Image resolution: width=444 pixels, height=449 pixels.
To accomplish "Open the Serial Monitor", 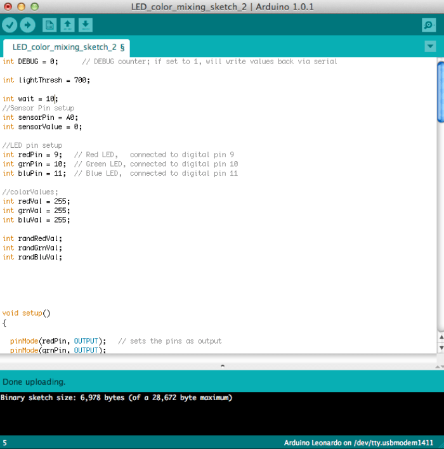I will point(429,25).
